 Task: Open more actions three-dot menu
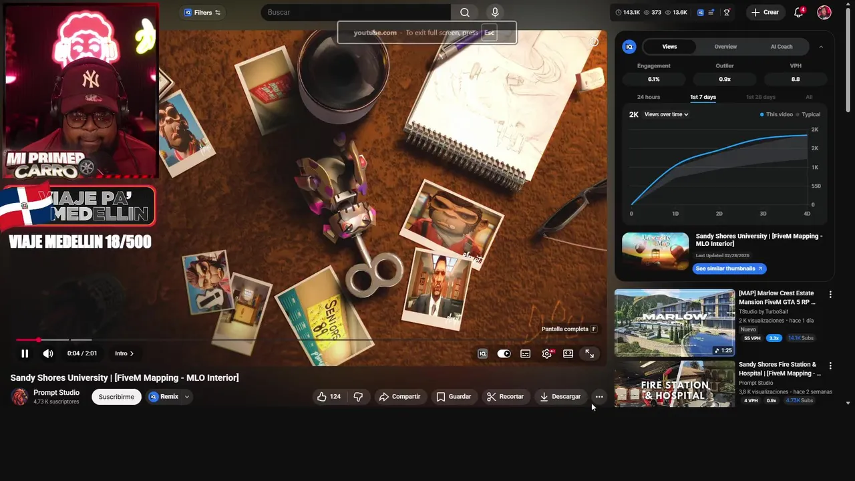click(599, 397)
